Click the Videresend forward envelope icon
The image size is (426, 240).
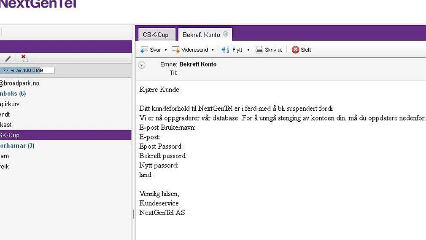[175, 50]
